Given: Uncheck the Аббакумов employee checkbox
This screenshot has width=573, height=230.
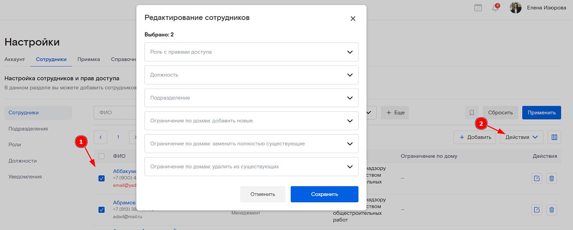Looking at the screenshot, I should click(102, 178).
